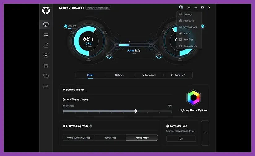Screen dimensions: 255x156
Task: Open the gamepad sidebar icon
Action: pyautogui.click(x=46, y=35)
